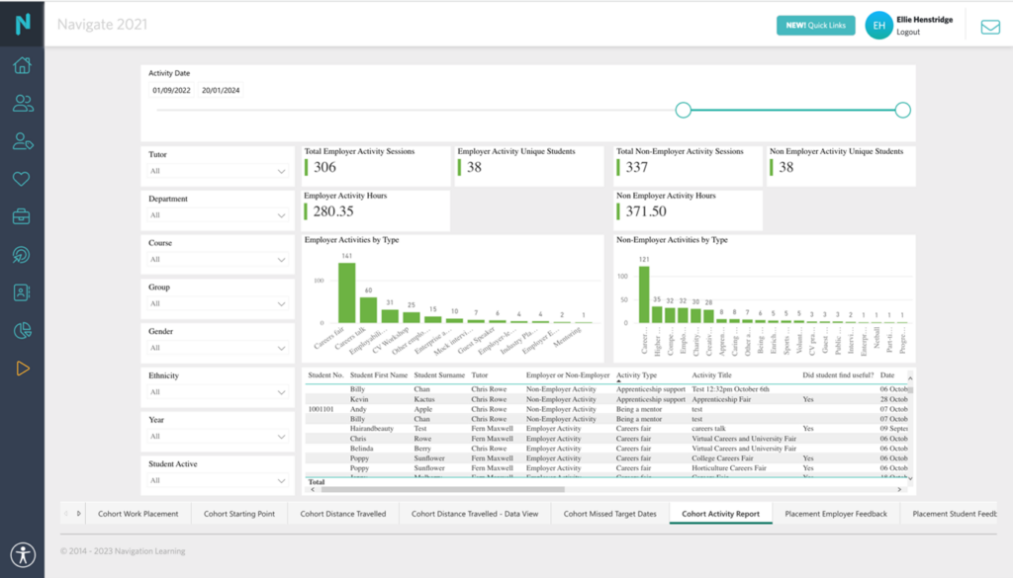The width and height of the screenshot is (1013, 578).
Task: Open the Student Active filter dropdown
Action: coord(218,480)
